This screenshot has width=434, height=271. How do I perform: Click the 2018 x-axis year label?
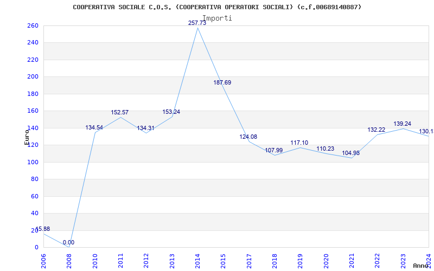point(275,261)
